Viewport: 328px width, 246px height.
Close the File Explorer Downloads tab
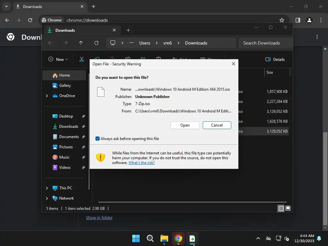(x=114, y=30)
